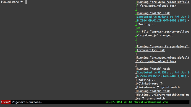Click the green OK output line
Viewport: 191px width, 107px height.
[x=139, y=28]
